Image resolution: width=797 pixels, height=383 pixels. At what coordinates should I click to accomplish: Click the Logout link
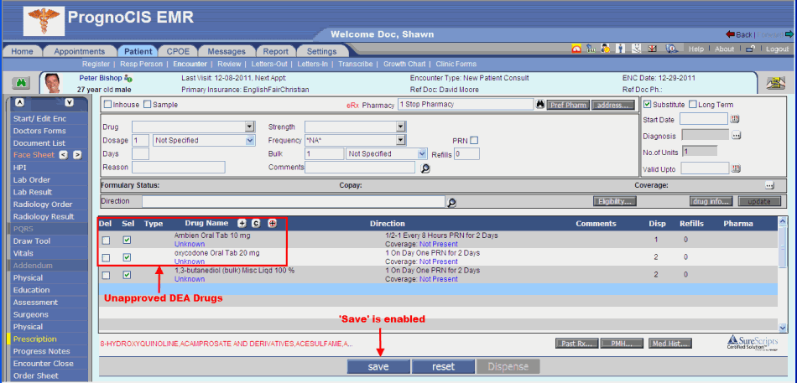777,49
